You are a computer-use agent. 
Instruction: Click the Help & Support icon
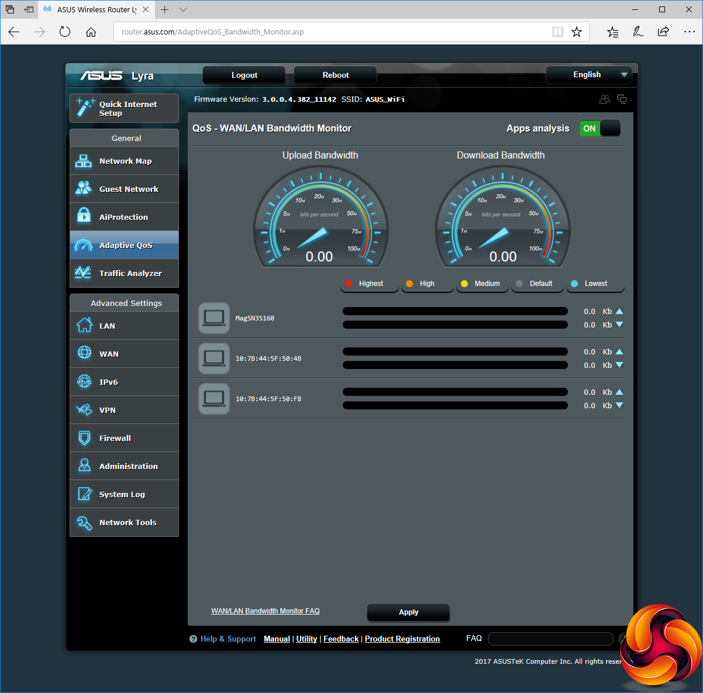[x=193, y=639]
